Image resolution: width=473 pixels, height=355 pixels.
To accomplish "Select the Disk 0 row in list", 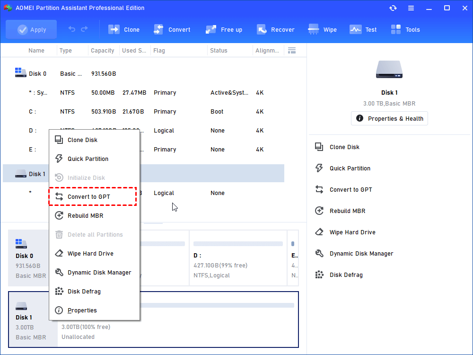I will point(144,74).
